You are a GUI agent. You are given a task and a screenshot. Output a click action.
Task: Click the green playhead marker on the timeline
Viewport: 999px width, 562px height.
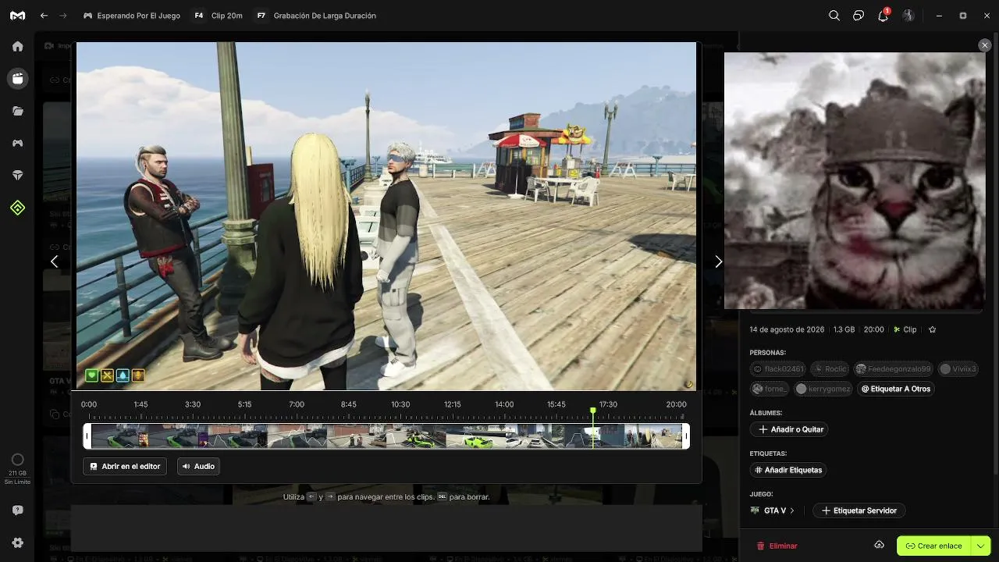[593, 411]
